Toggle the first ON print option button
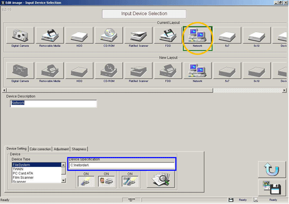This screenshot has width=289, height=204. [87, 181]
